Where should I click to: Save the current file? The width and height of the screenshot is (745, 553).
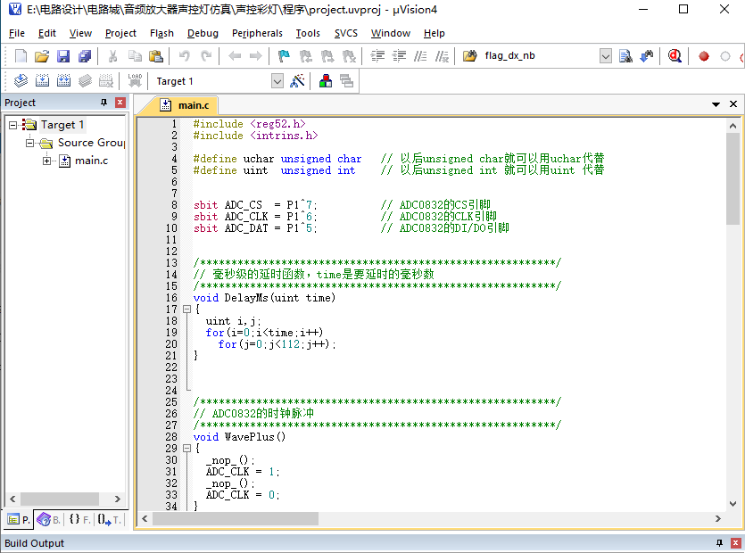click(x=63, y=56)
